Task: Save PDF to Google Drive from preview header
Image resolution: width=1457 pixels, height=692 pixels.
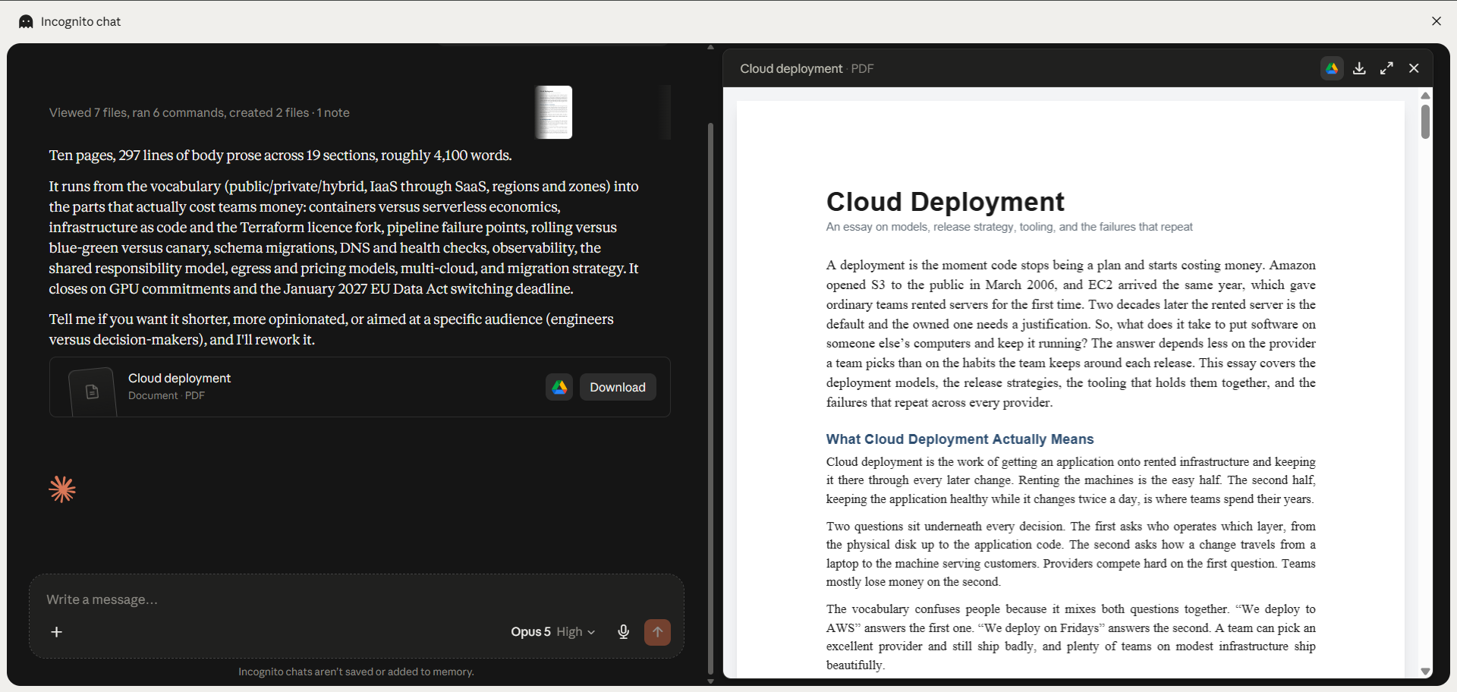Action: [x=1332, y=68]
